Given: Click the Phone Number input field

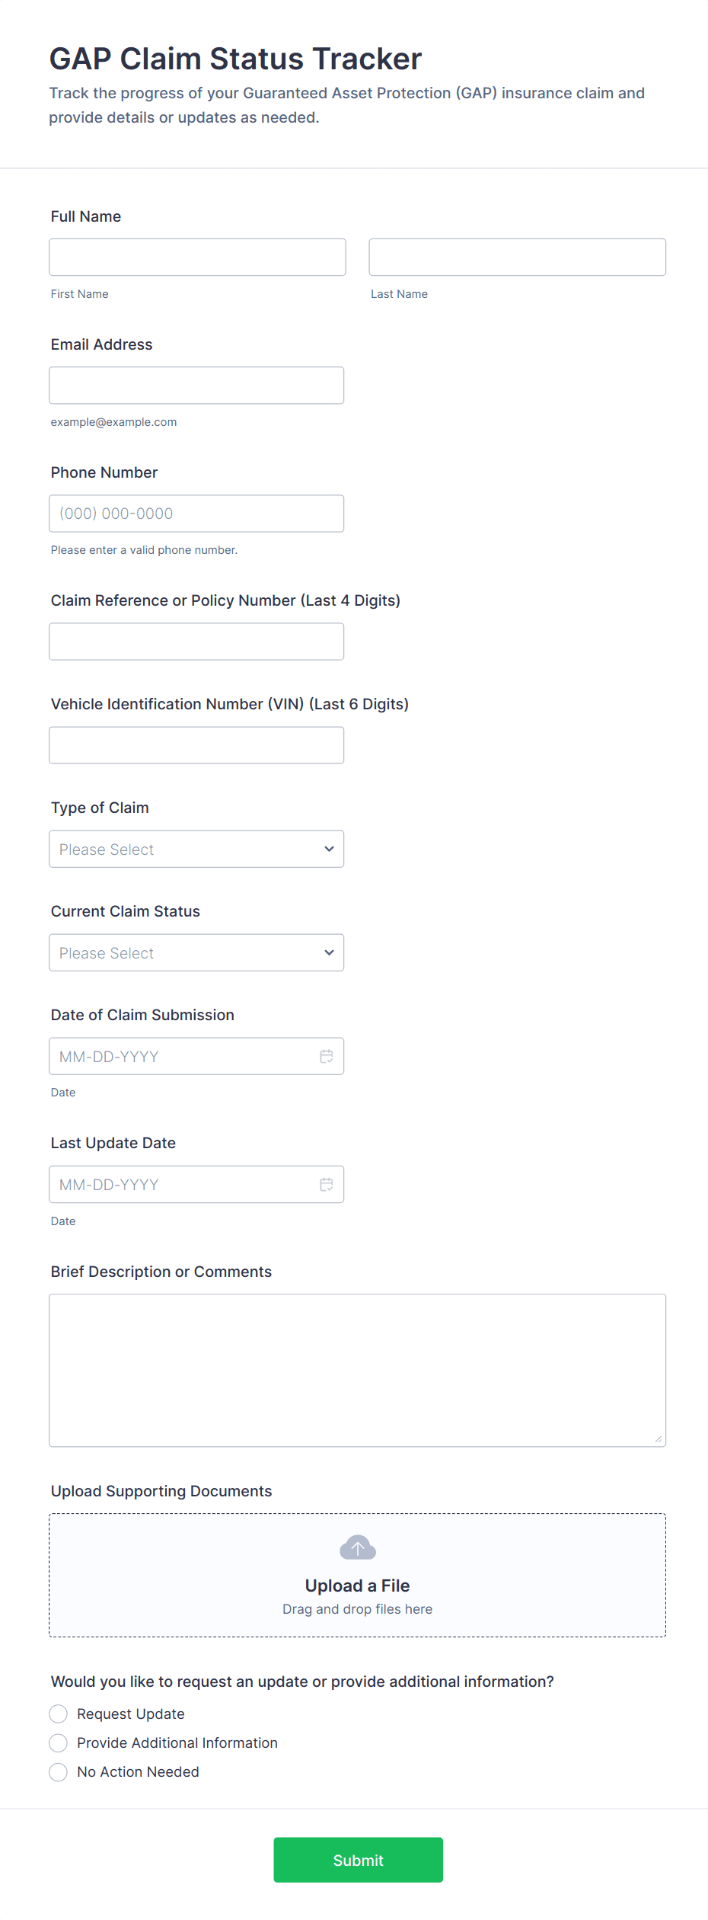Looking at the screenshot, I should [196, 513].
